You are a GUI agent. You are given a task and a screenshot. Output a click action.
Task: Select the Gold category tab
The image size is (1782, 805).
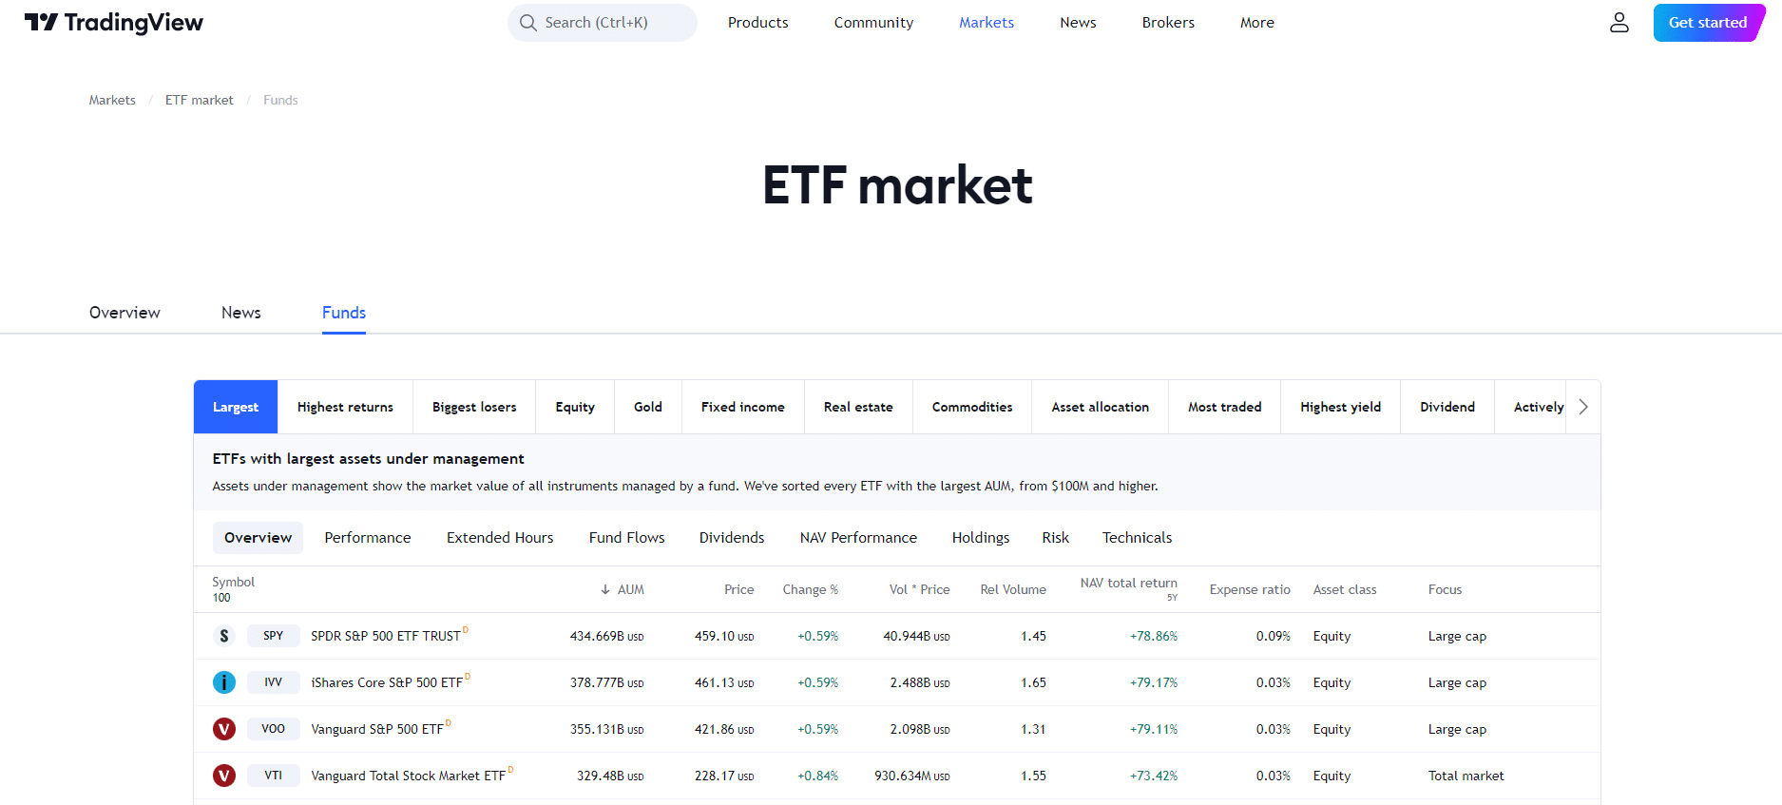tap(648, 407)
